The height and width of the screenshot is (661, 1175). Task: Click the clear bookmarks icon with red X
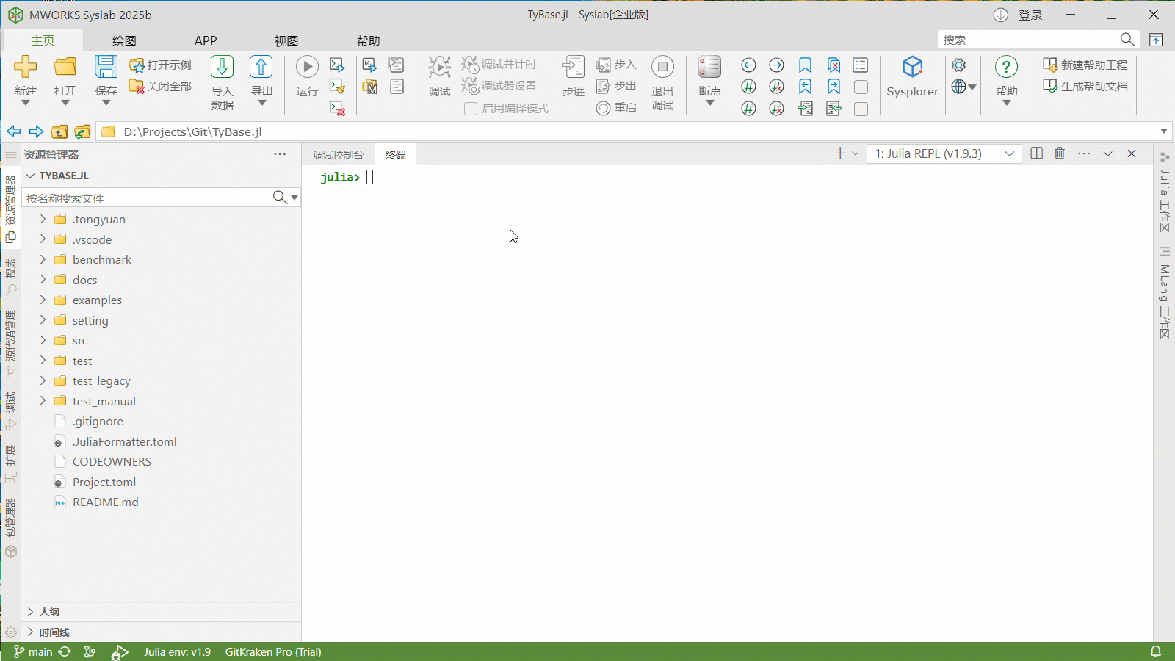834,65
